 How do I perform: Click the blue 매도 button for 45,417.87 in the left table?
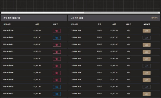(57, 38)
